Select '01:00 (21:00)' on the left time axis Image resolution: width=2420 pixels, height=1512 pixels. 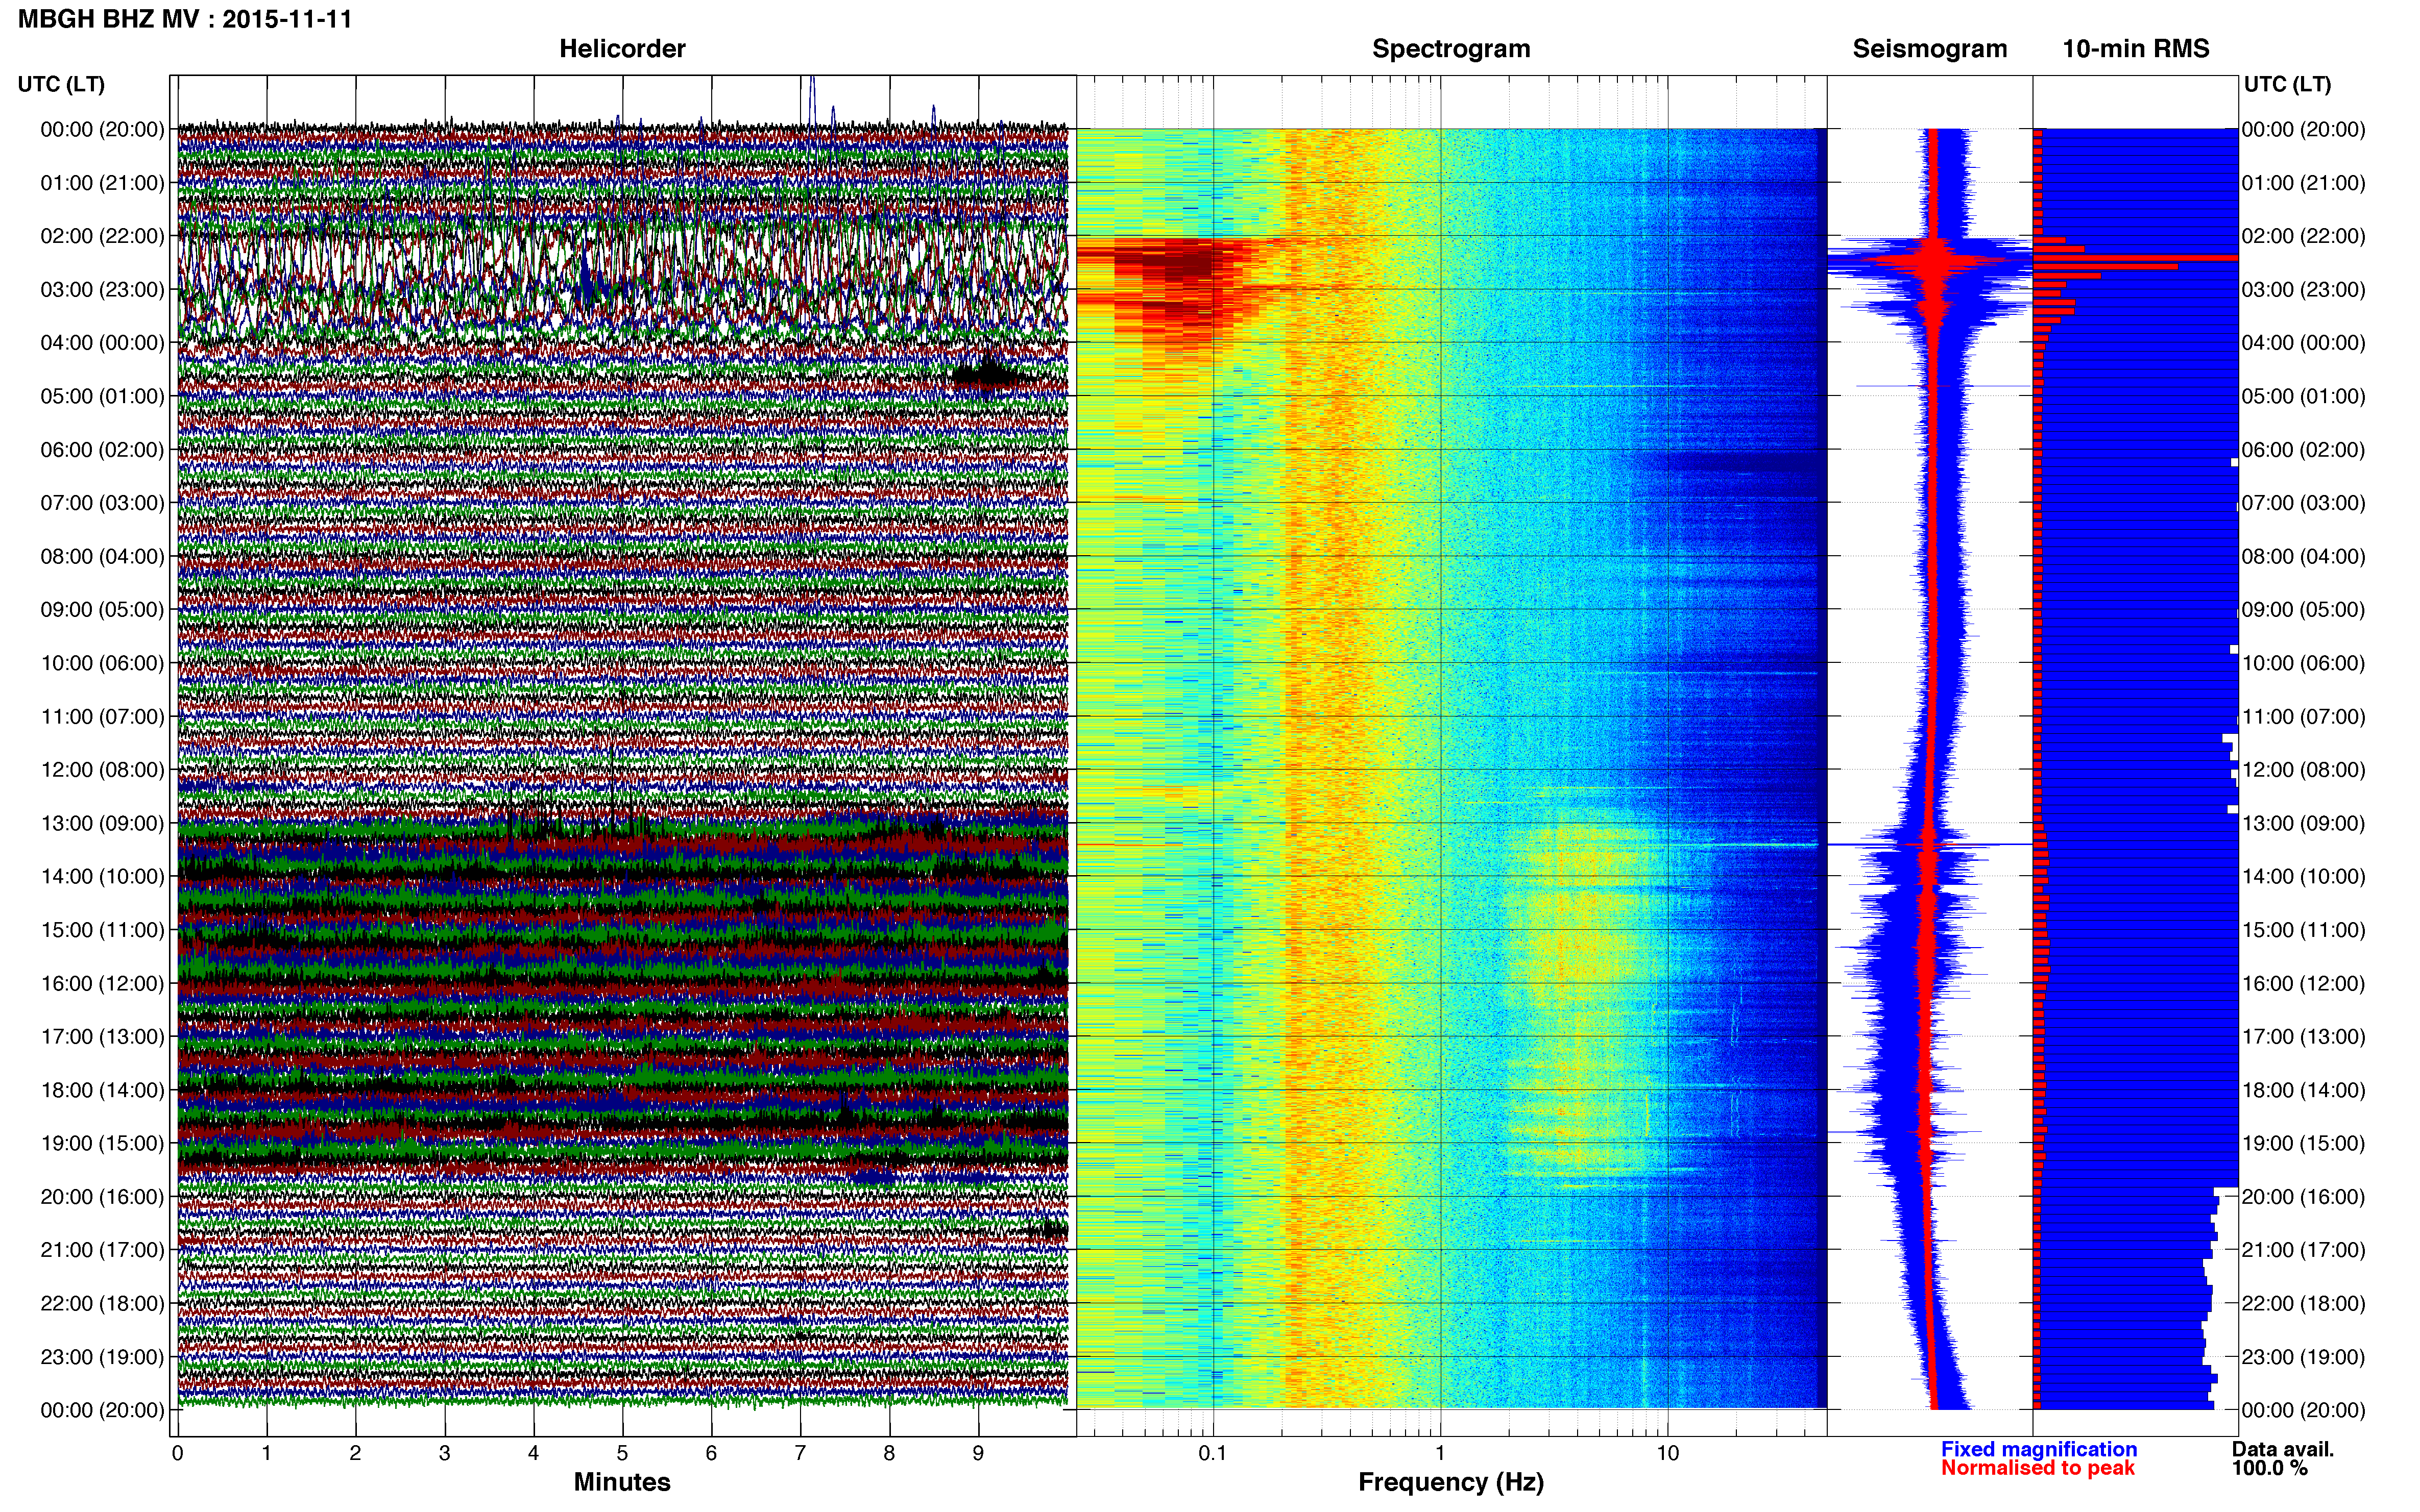point(102,183)
